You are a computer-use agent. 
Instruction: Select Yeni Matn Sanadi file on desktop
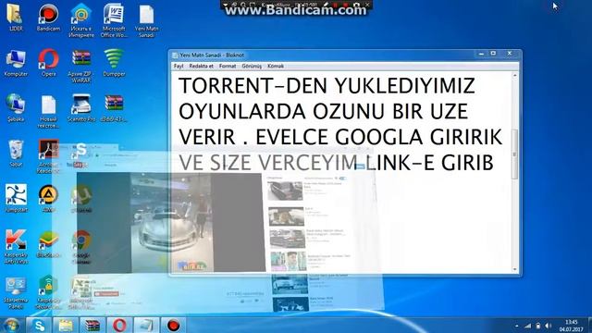click(x=146, y=20)
